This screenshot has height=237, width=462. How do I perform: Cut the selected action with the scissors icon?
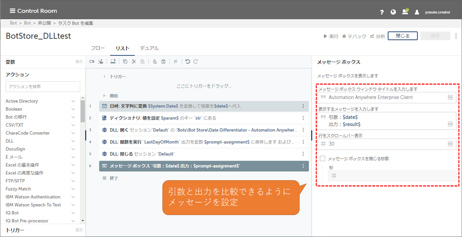click(134, 62)
